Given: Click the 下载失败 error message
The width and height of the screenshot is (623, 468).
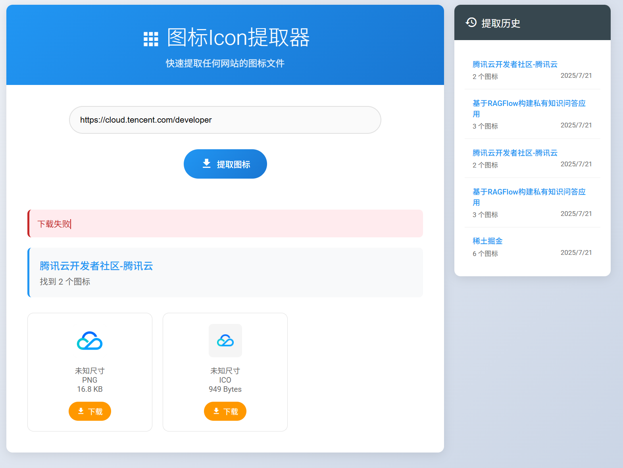Looking at the screenshot, I should (225, 223).
